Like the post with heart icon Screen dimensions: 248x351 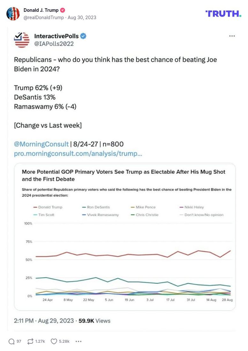pyautogui.click(x=54, y=341)
